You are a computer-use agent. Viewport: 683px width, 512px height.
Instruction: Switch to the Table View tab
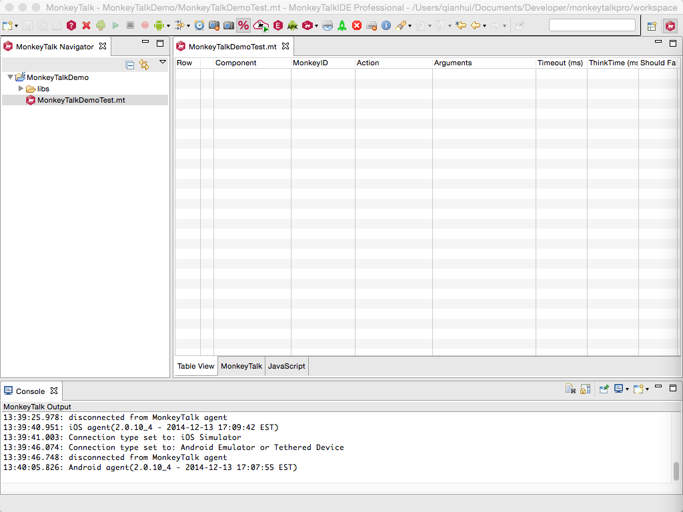(x=196, y=366)
